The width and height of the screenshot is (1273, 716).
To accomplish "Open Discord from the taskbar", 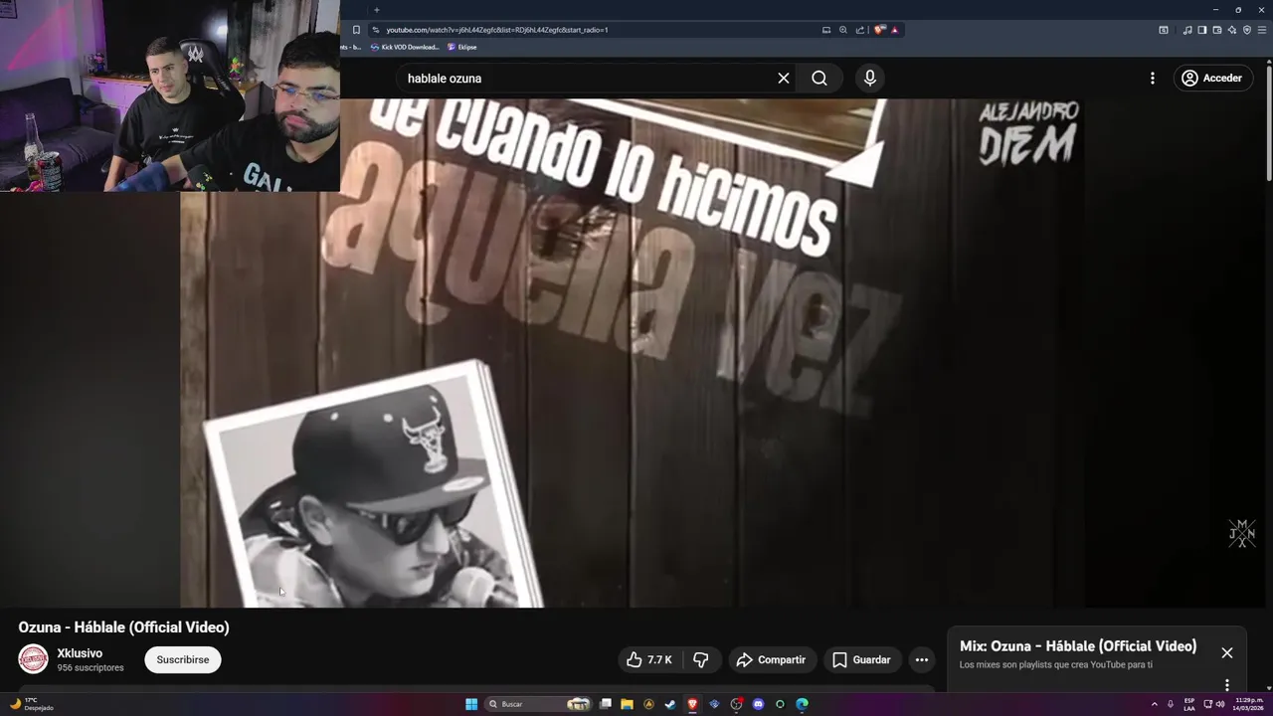I will [758, 704].
